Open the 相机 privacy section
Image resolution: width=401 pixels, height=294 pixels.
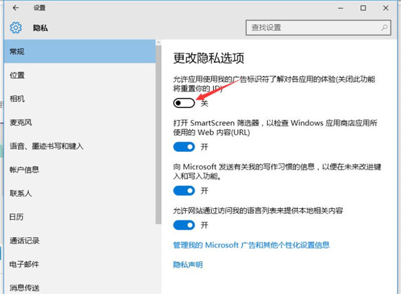click(17, 99)
